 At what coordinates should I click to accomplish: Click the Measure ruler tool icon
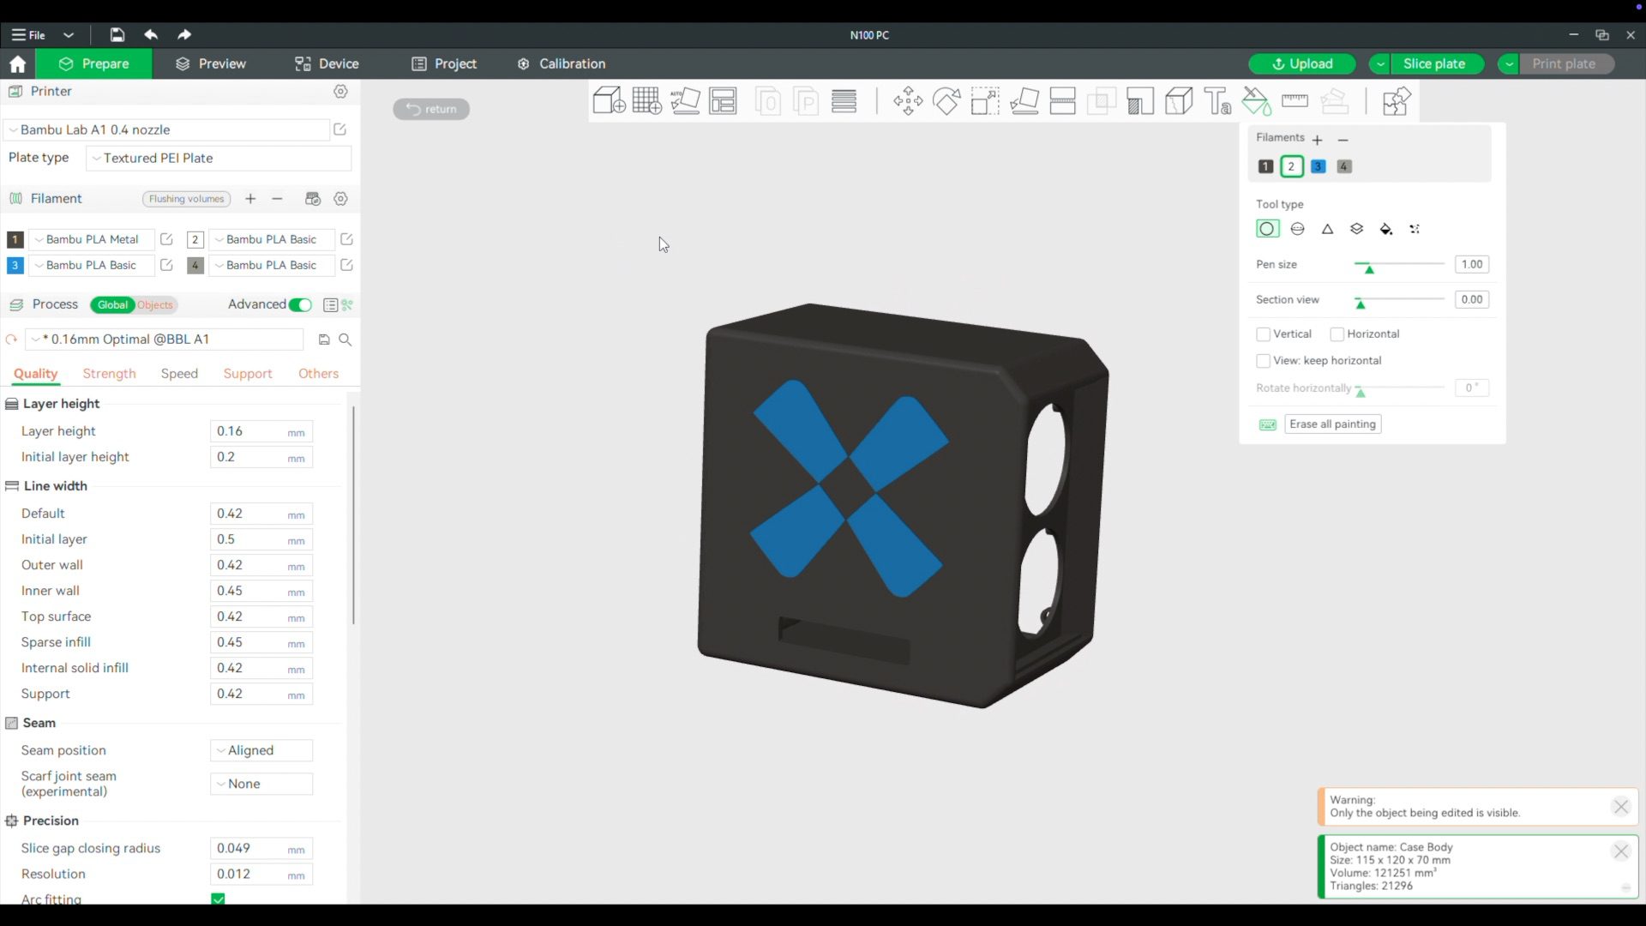point(1295,101)
